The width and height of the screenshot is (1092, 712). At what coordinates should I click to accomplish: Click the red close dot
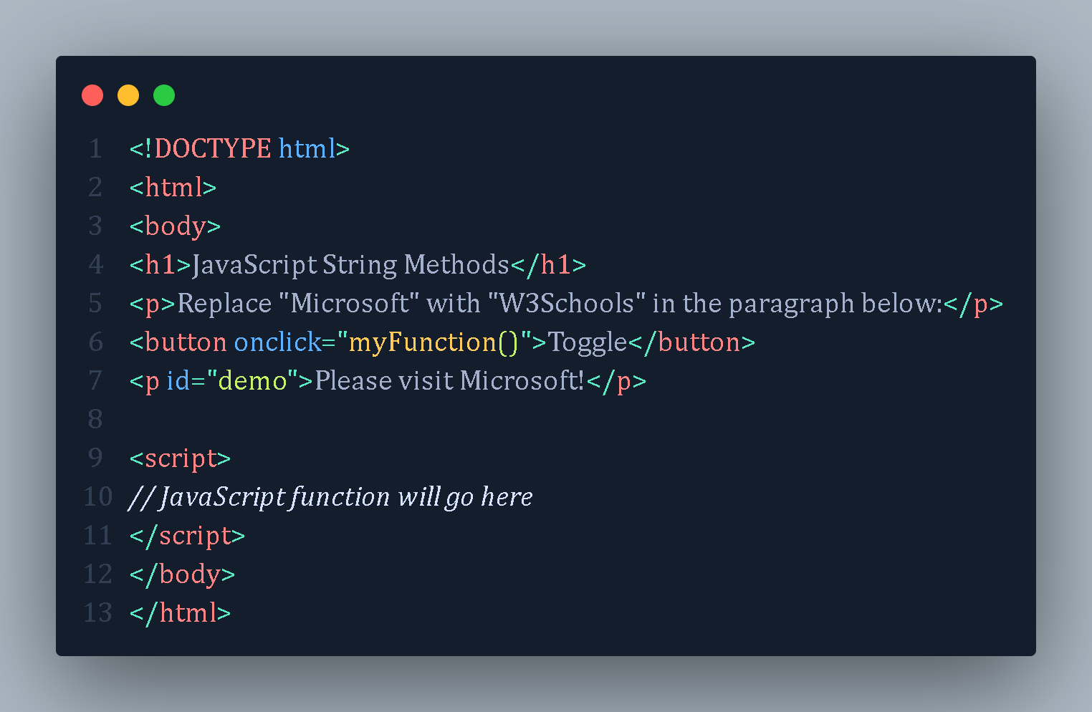tap(92, 95)
